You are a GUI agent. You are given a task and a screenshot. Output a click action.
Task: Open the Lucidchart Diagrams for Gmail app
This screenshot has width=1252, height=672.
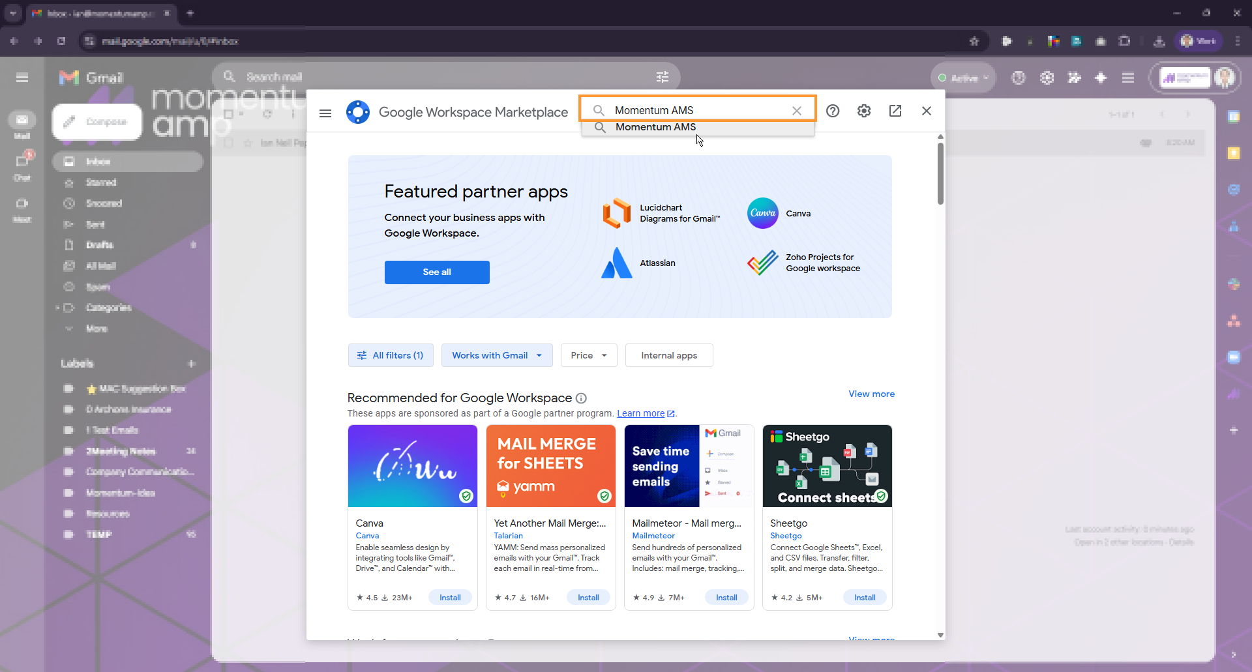click(661, 213)
